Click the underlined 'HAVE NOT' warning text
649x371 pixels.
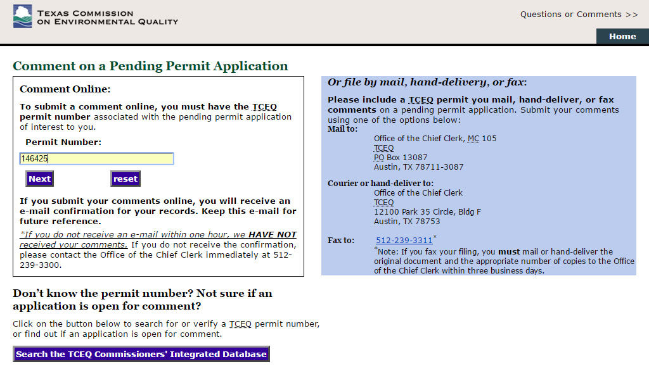click(x=273, y=234)
